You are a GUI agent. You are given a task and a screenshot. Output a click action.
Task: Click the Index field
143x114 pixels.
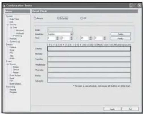pos(60,30)
